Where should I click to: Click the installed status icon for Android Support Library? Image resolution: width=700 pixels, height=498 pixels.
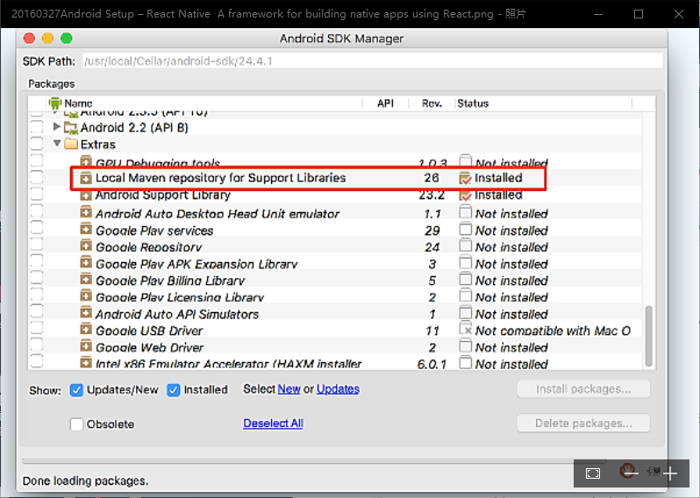tap(465, 195)
